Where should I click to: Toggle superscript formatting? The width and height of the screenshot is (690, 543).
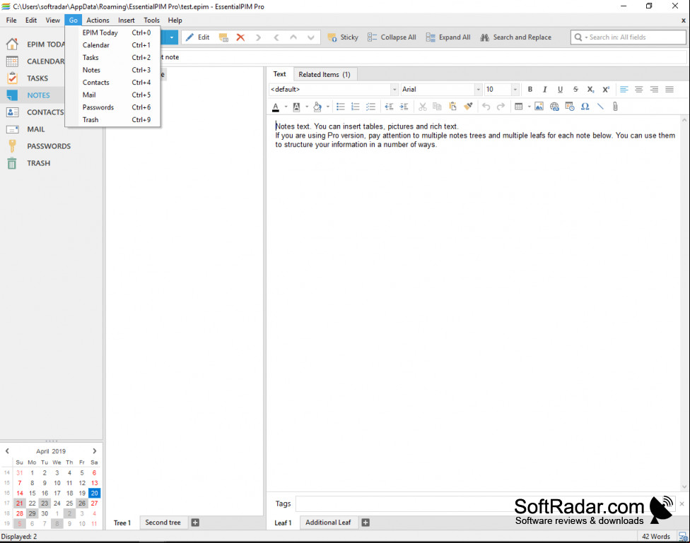606,89
